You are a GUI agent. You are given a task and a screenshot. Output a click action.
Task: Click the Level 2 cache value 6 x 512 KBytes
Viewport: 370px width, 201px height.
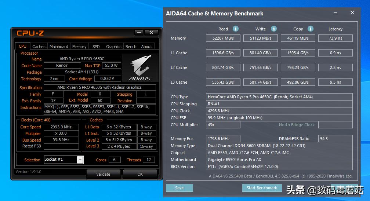(119, 140)
